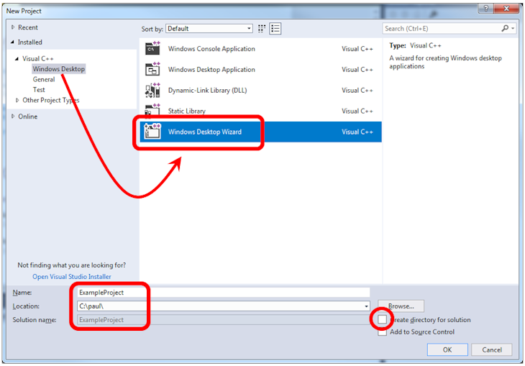Collapse the Visual C++ tree node
This screenshot has height=366, width=525.
(x=17, y=58)
